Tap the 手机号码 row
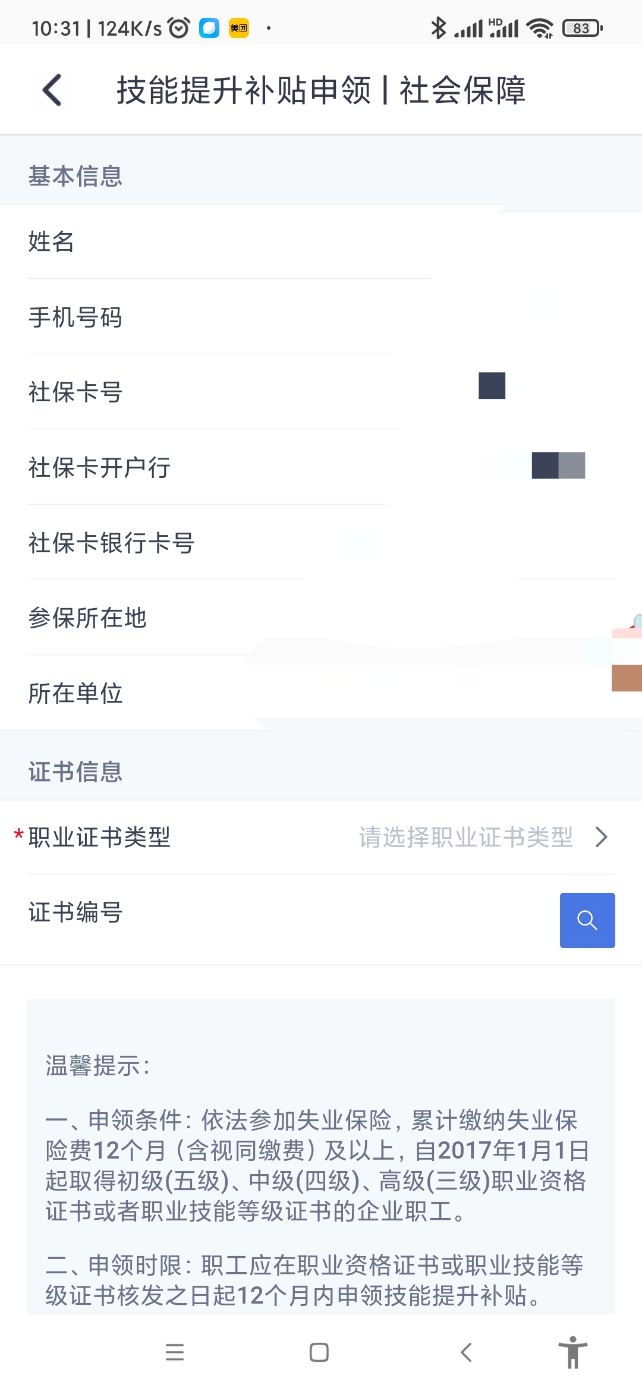The width and height of the screenshot is (642, 1391). tap(321, 317)
